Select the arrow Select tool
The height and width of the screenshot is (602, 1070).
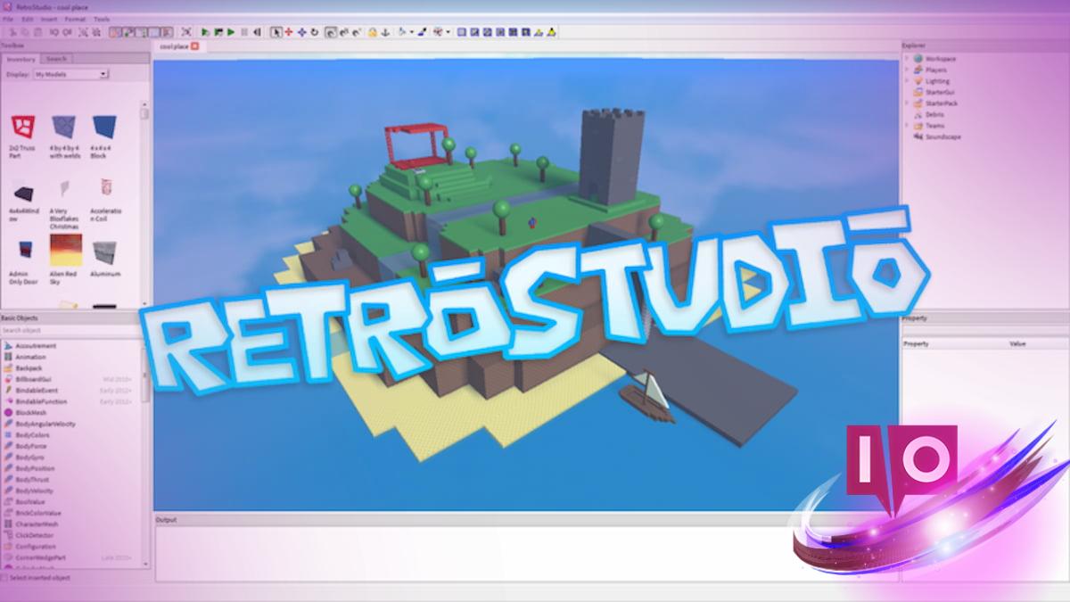coord(276,32)
